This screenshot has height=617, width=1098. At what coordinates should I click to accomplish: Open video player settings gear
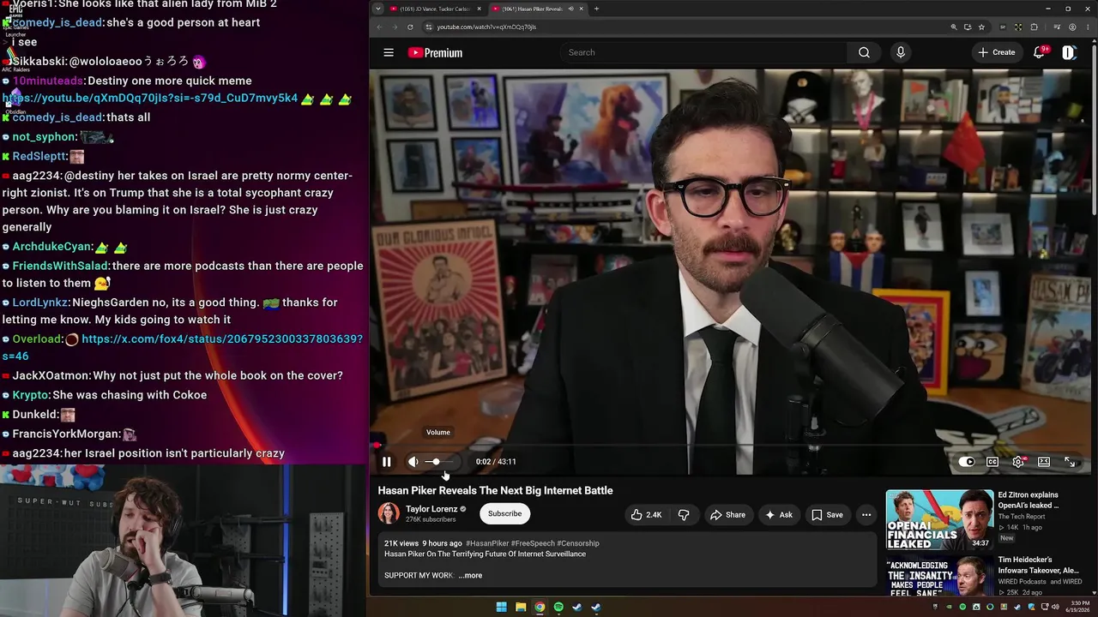[x=1018, y=462]
